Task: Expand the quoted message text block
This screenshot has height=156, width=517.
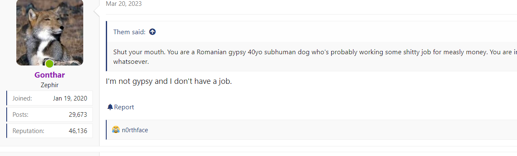Action: pos(312,56)
